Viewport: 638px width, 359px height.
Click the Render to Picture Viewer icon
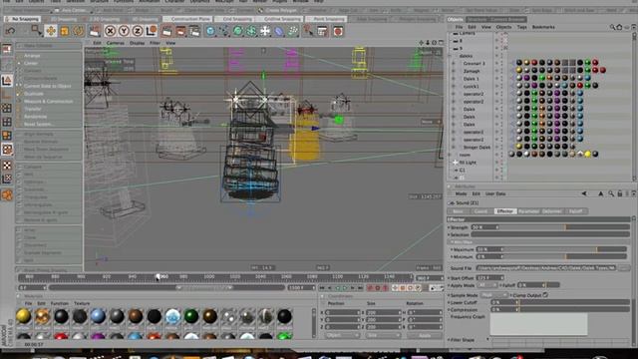click(180, 31)
